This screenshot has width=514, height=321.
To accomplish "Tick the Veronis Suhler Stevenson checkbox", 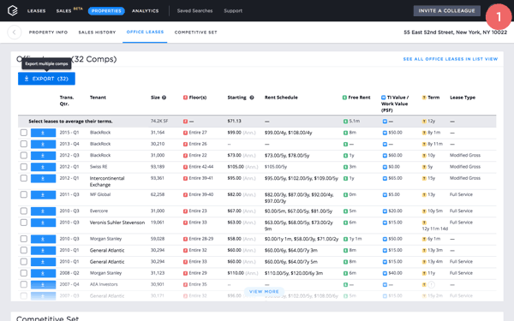I will pos(24,223).
